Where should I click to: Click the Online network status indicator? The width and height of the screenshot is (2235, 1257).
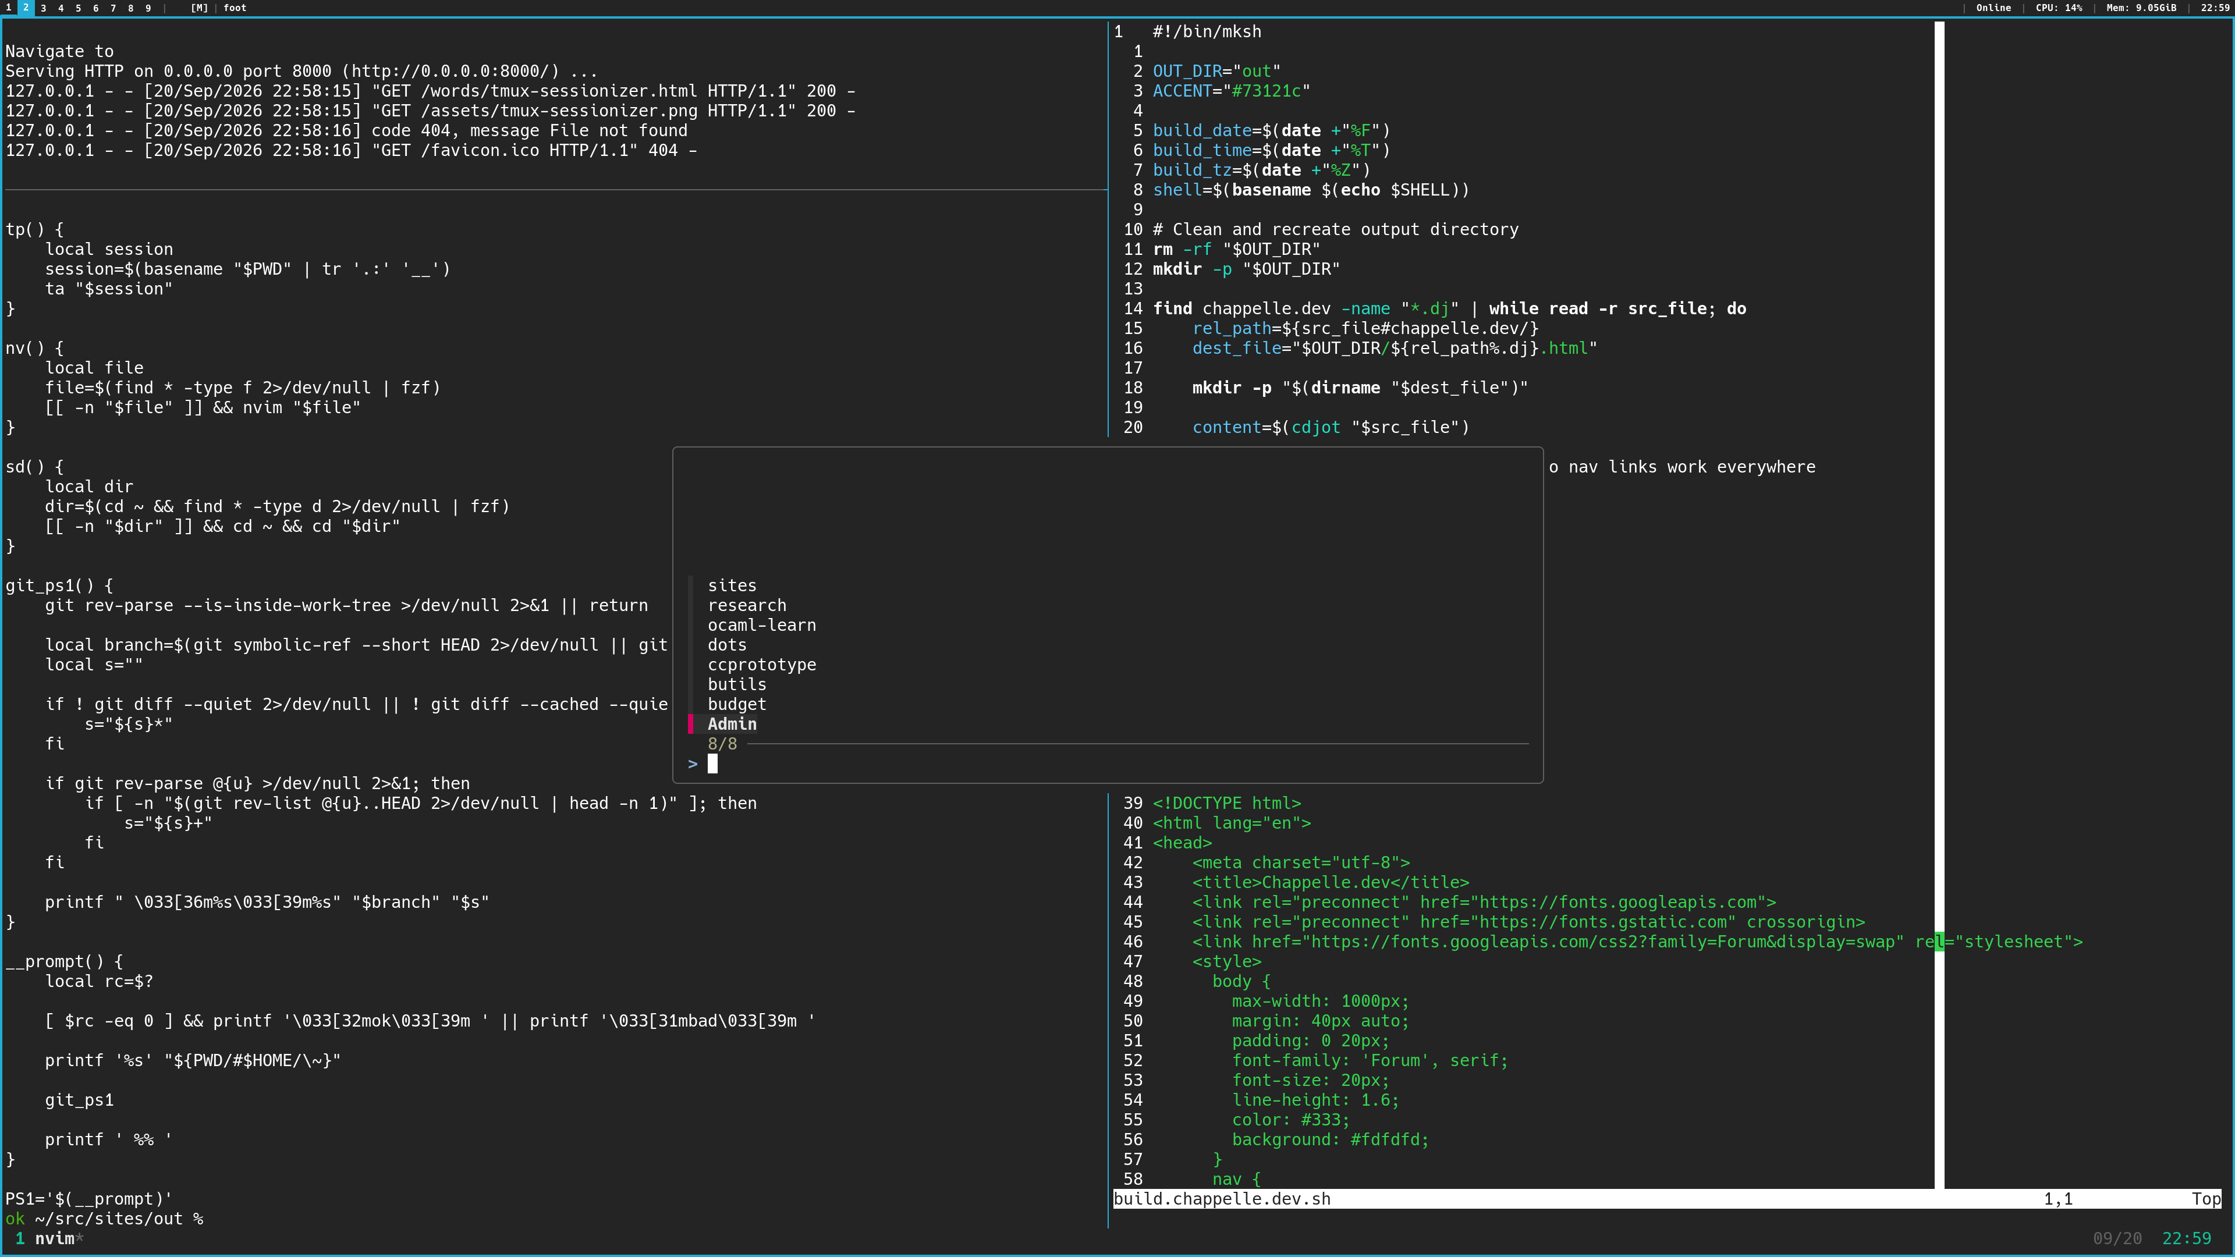tap(1993, 8)
